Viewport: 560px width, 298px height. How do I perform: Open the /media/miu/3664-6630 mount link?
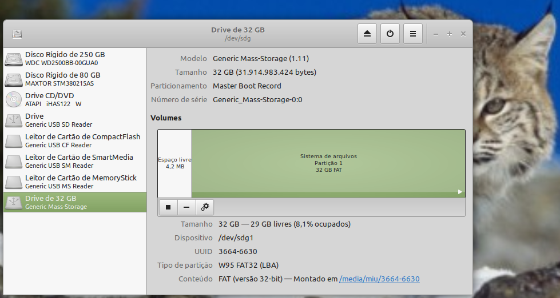point(379,279)
